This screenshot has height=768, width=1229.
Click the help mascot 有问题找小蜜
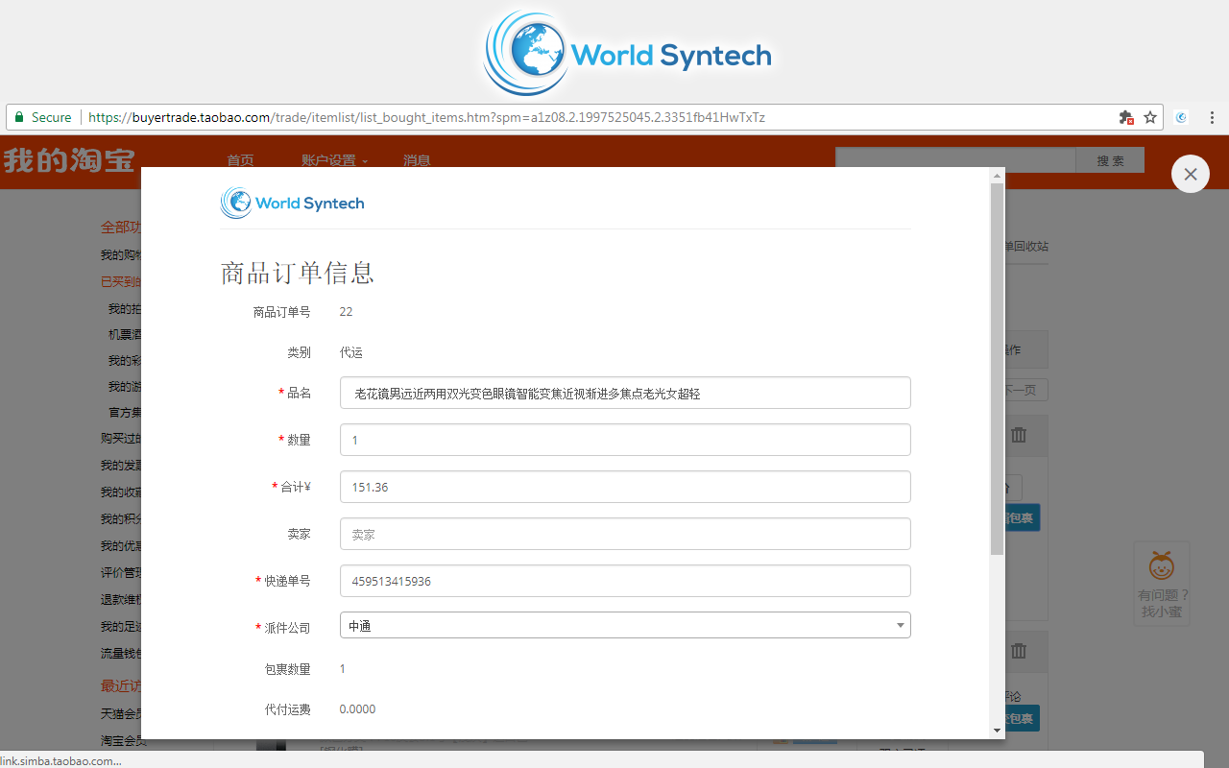(x=1162, y=584)
